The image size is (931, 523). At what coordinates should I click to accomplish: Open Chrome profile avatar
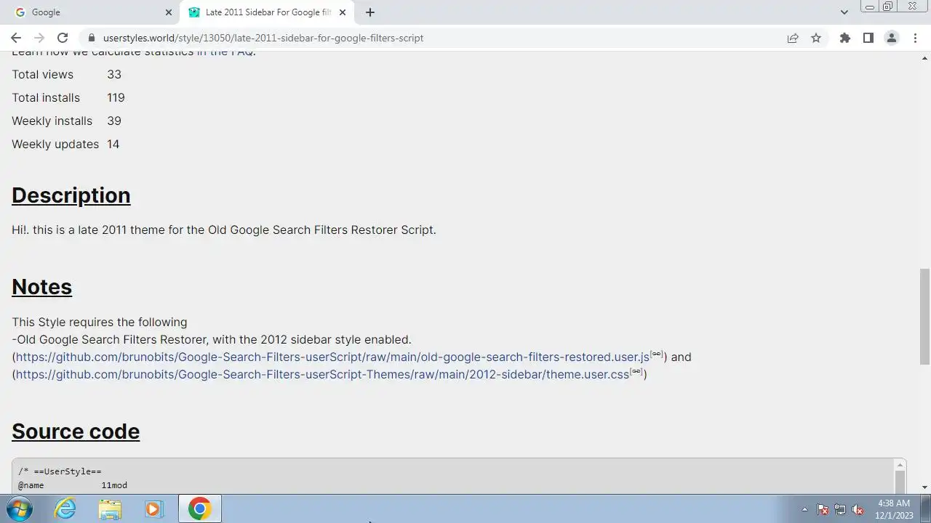pos(891,38)
